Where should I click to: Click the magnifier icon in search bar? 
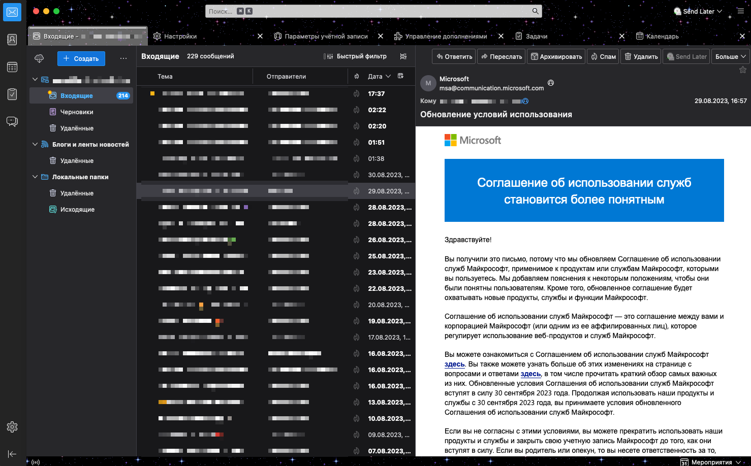coord(535,11)
